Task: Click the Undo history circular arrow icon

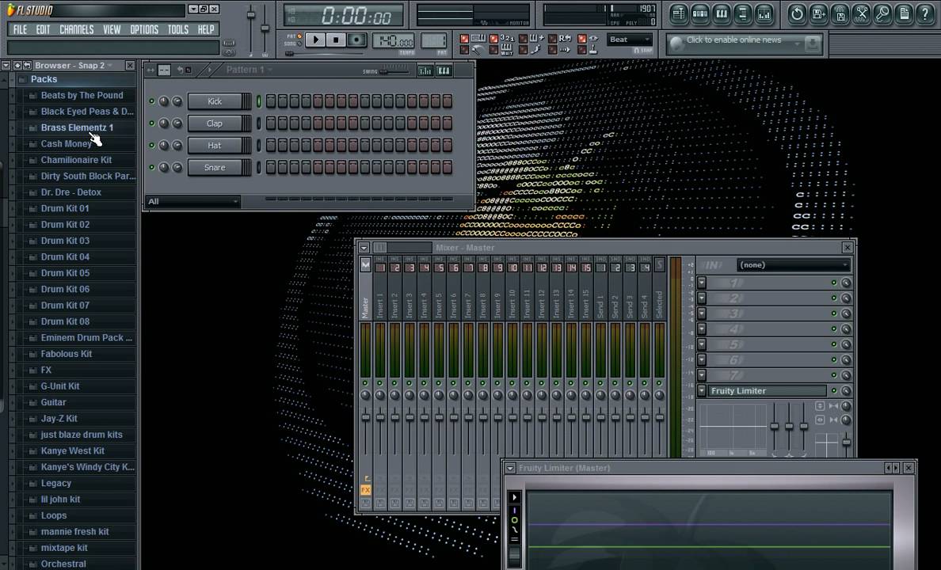Action: (x=797, y=13)
